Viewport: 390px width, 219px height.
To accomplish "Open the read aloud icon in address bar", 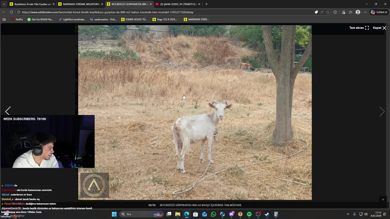I will coord(322,12).
